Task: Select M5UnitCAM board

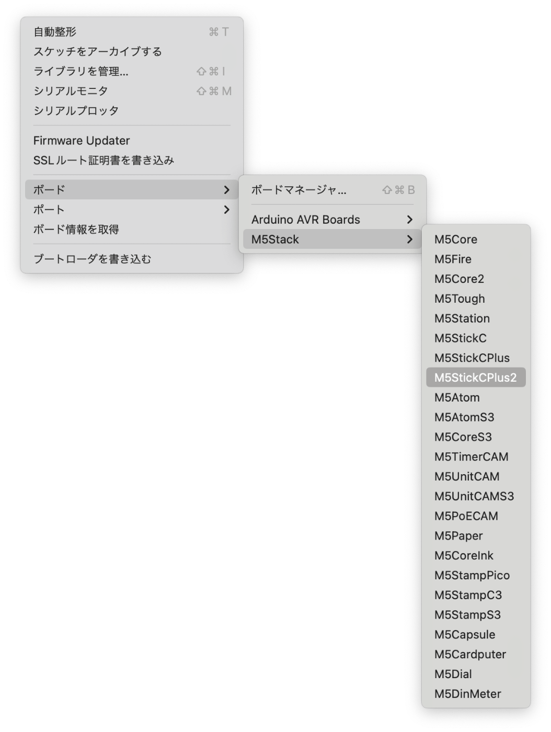Action: tap(476, 476)
